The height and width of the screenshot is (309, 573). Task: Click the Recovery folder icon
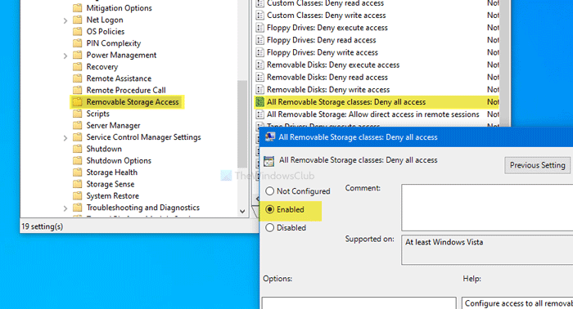coord(77,67)
